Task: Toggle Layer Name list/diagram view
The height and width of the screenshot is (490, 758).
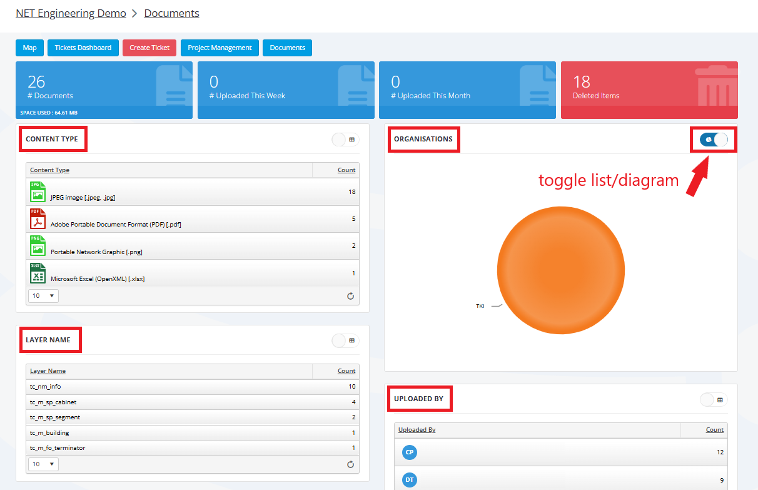Action: (345, 340)
